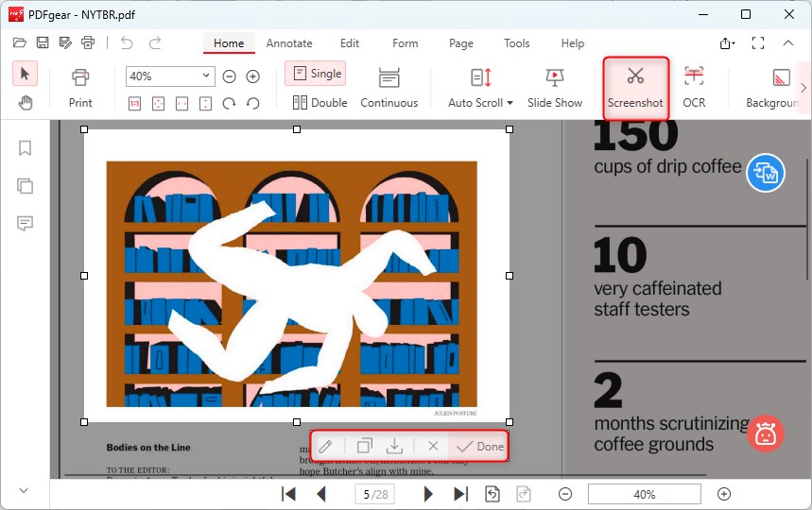
Task: Click Done to confirm the screenshot
Action: point(480,446)
